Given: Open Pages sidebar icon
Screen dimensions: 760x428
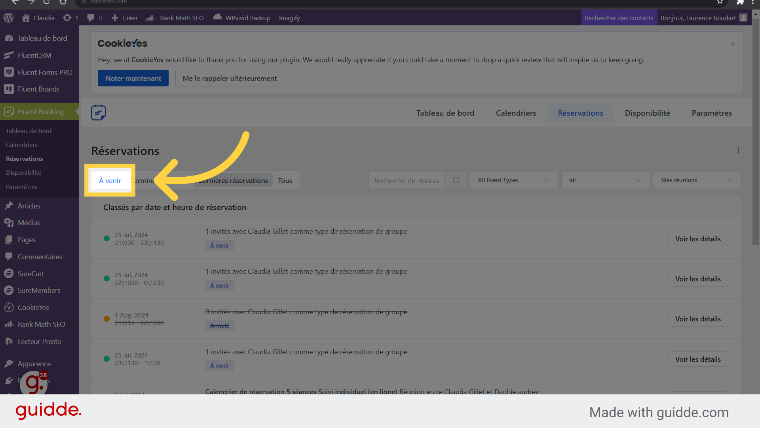Looking at the screenshot, I should point(9,240).
